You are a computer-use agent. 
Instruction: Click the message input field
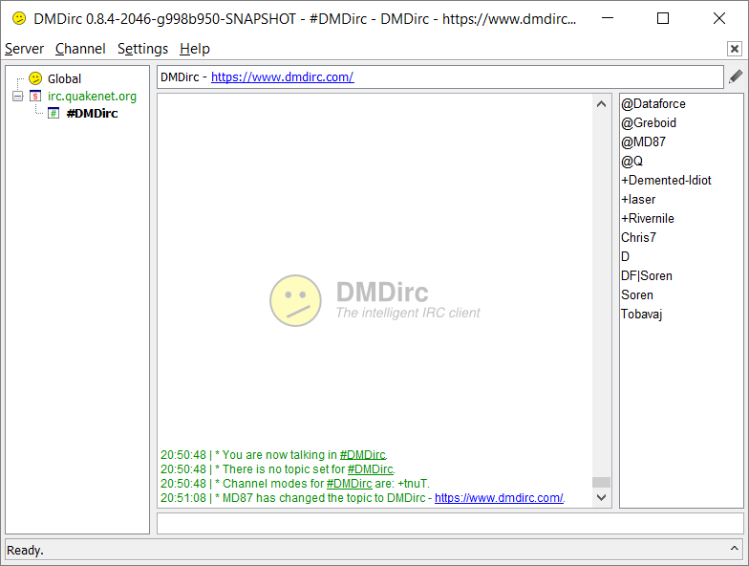coord(449,523)
